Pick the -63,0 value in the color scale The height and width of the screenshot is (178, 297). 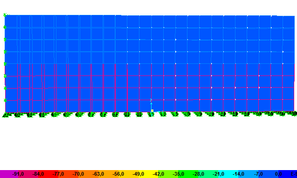(x=98, y=174)
